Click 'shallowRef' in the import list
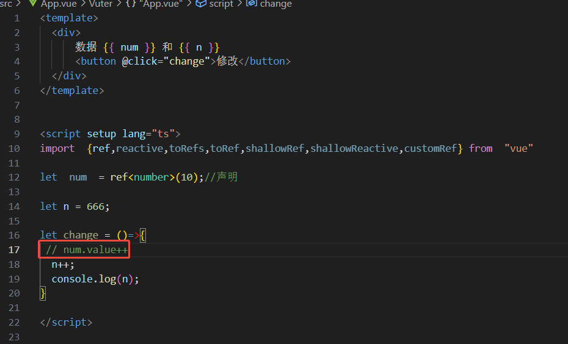The image size is (568, 344). (275, 148)
